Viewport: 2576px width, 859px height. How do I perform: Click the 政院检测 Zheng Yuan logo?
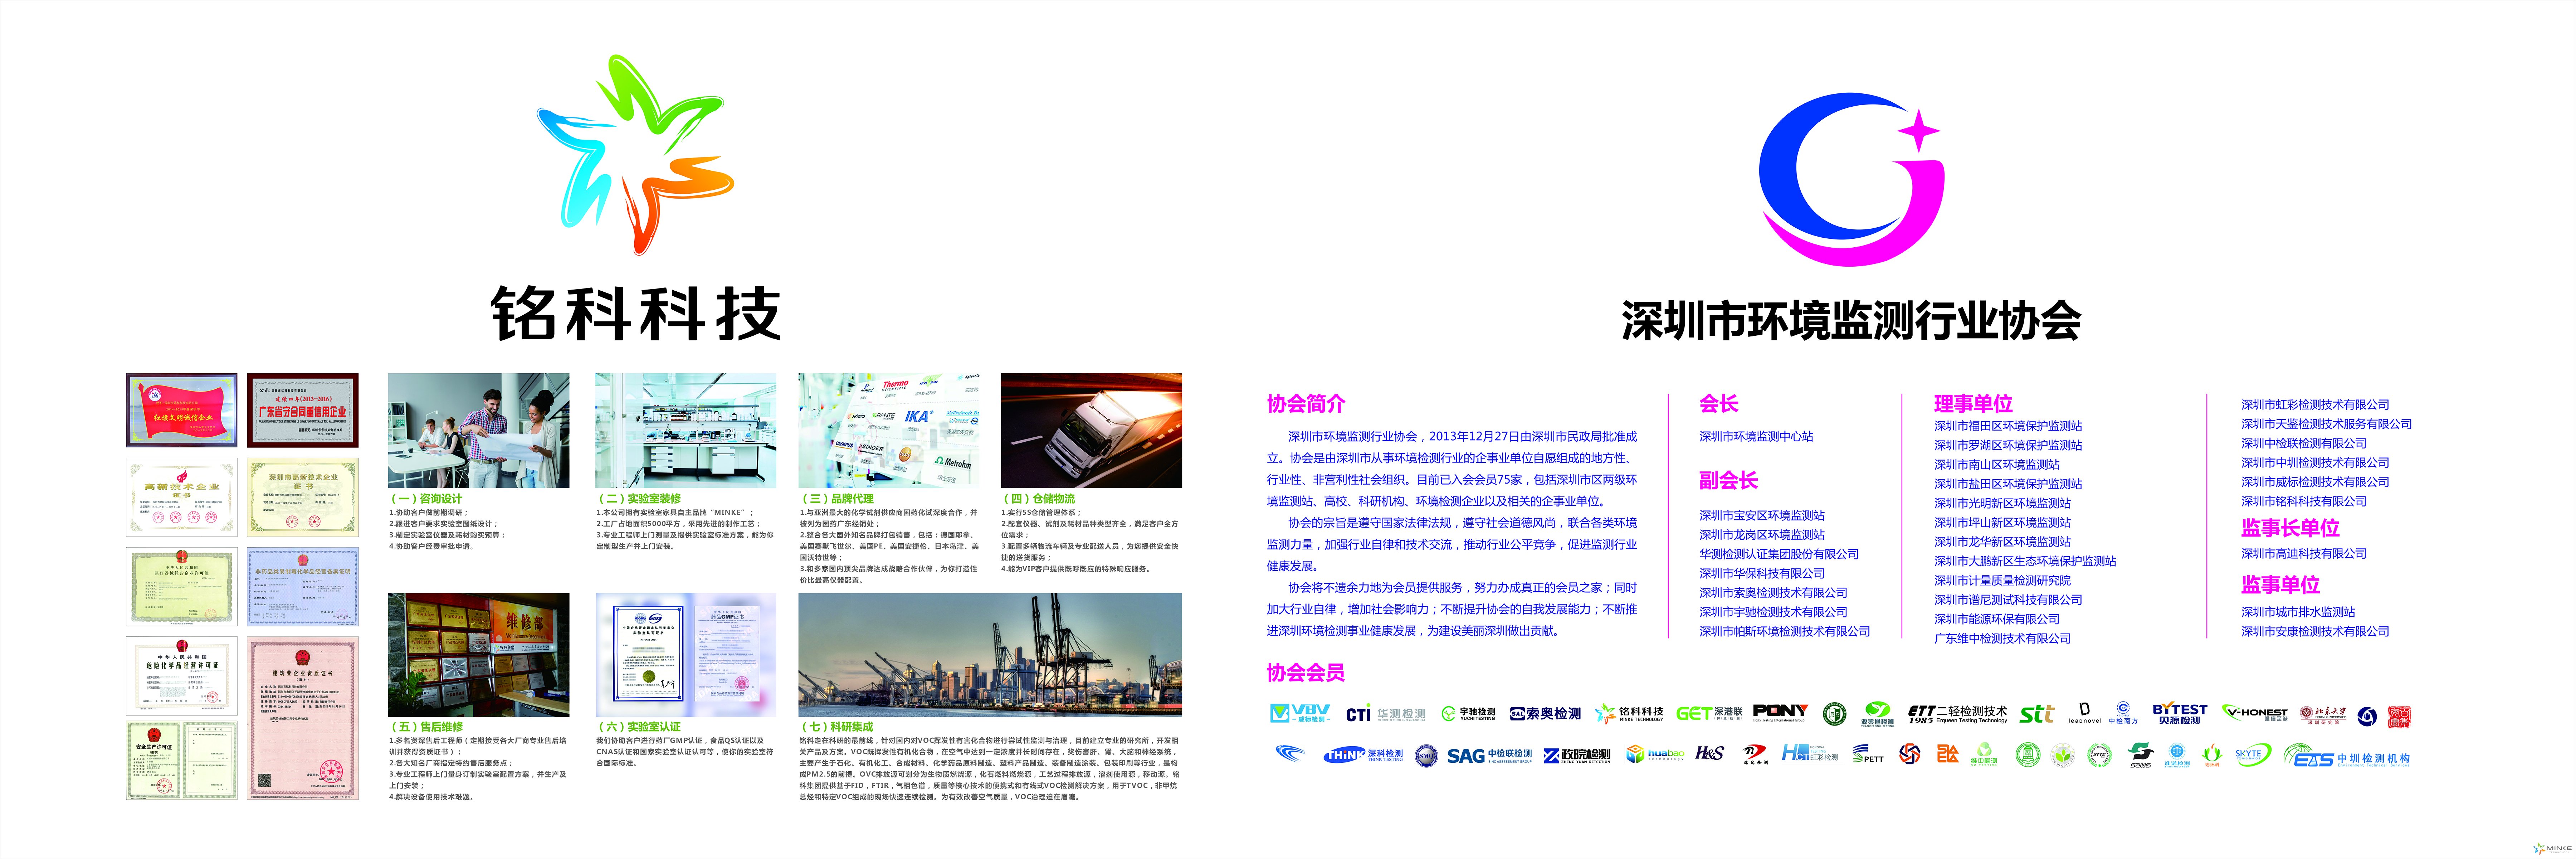pyautogui.click(x=1577, y=756)
